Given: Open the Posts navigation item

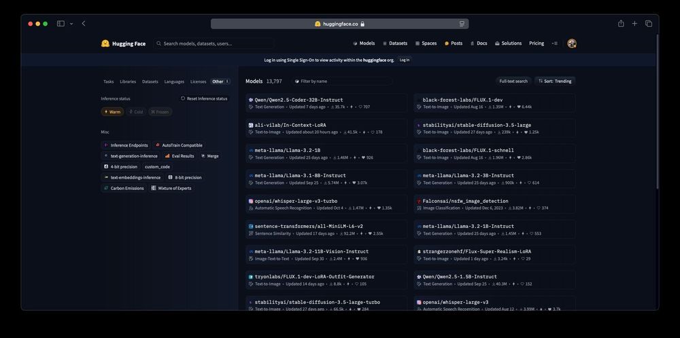Looking at the screenshot, I should coord(453,43).
